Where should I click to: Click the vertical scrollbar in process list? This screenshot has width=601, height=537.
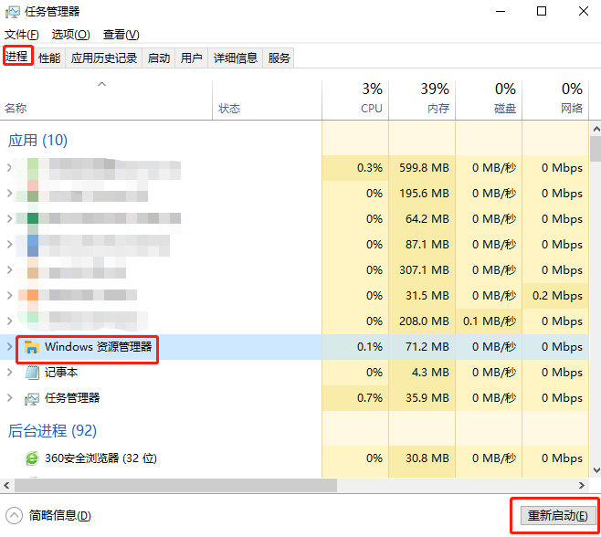(x=595, y=274)
